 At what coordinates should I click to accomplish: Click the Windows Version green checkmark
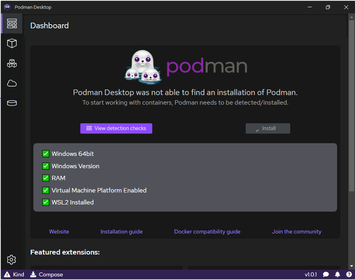coord(46,166)
